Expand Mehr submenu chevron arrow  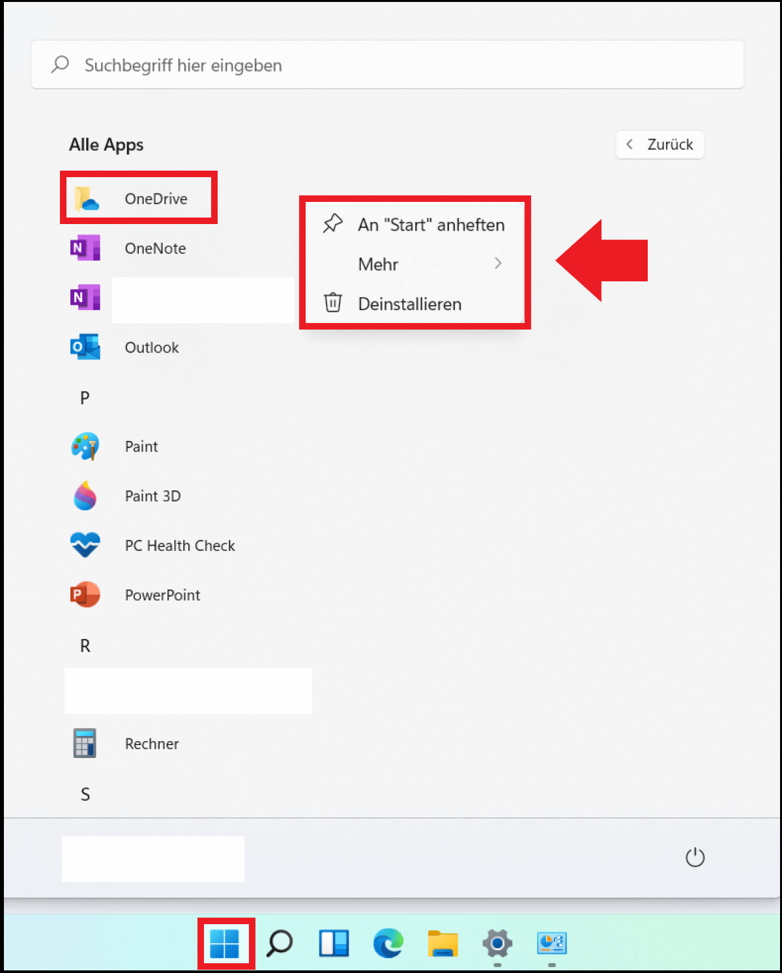pos(498,263)
